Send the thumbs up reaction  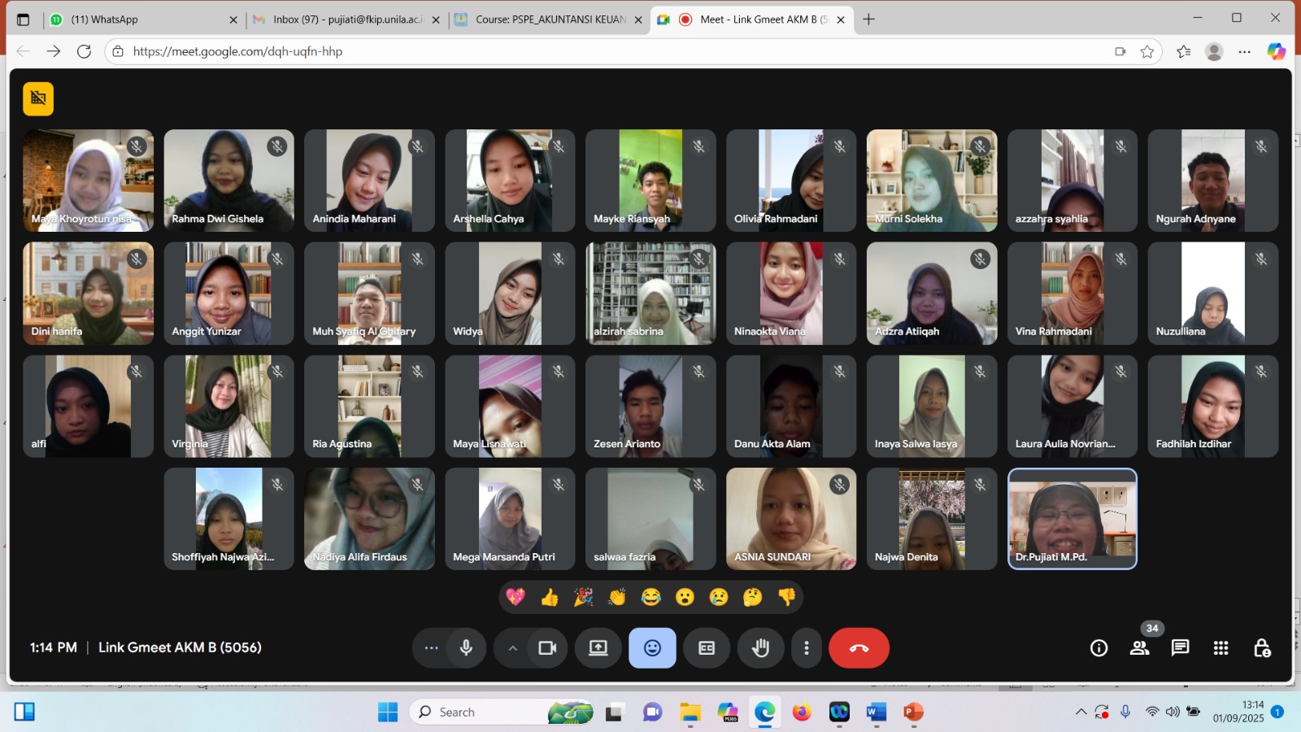[550, 598]
